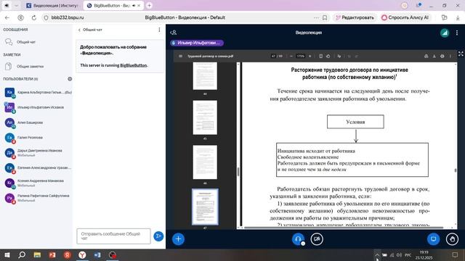The width and height of the screenshot is (465, 261).
Task: Select user Дарья Дмитриевна Иванова
Action: [37, 153]
